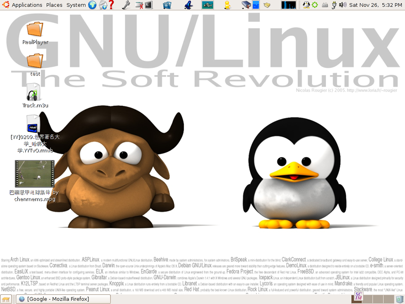The height and width of the screenshot is (304, 405).
Task: Click the clock showing Sat Nov 26
Action: tap(376, 5)
